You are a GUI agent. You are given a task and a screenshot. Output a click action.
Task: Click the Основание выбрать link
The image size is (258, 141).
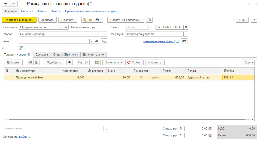click(x=25, y=137)
